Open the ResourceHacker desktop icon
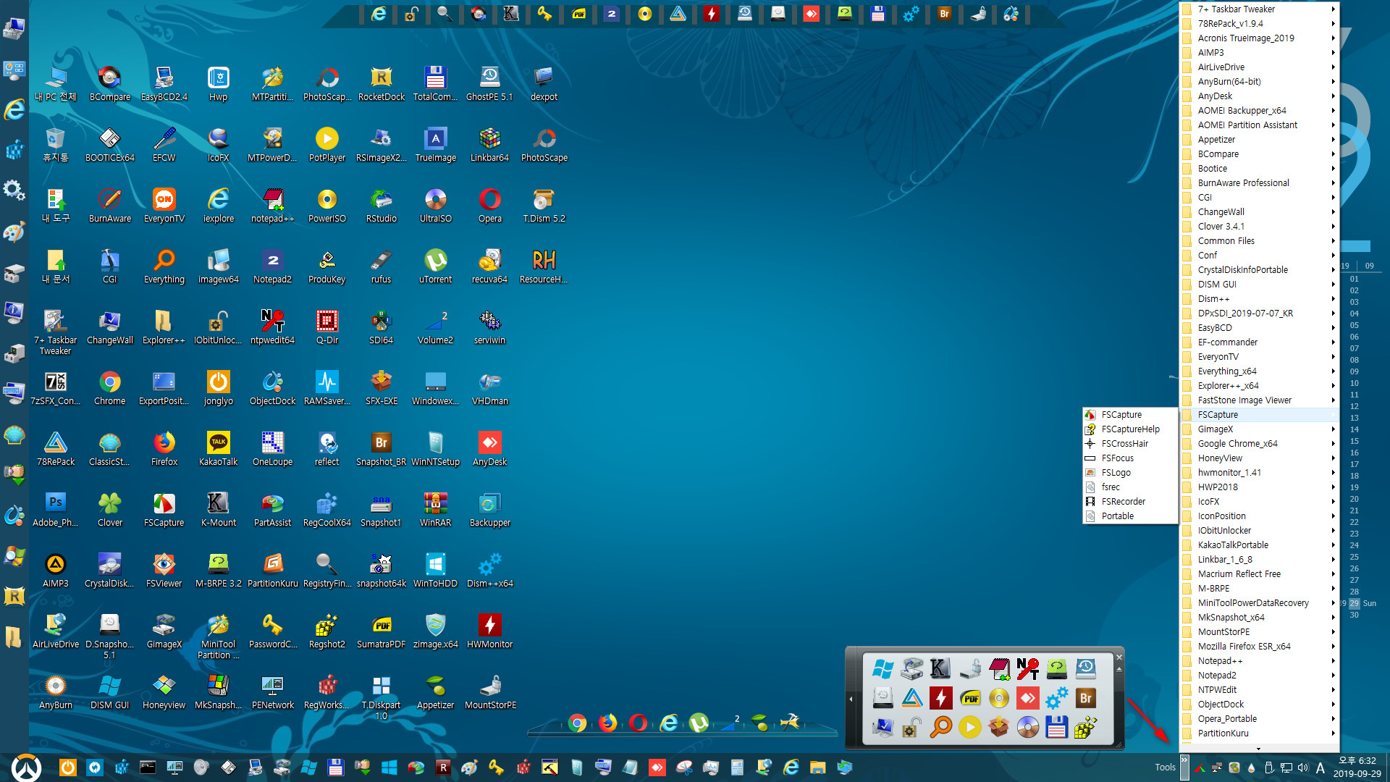 click(544, 266)
